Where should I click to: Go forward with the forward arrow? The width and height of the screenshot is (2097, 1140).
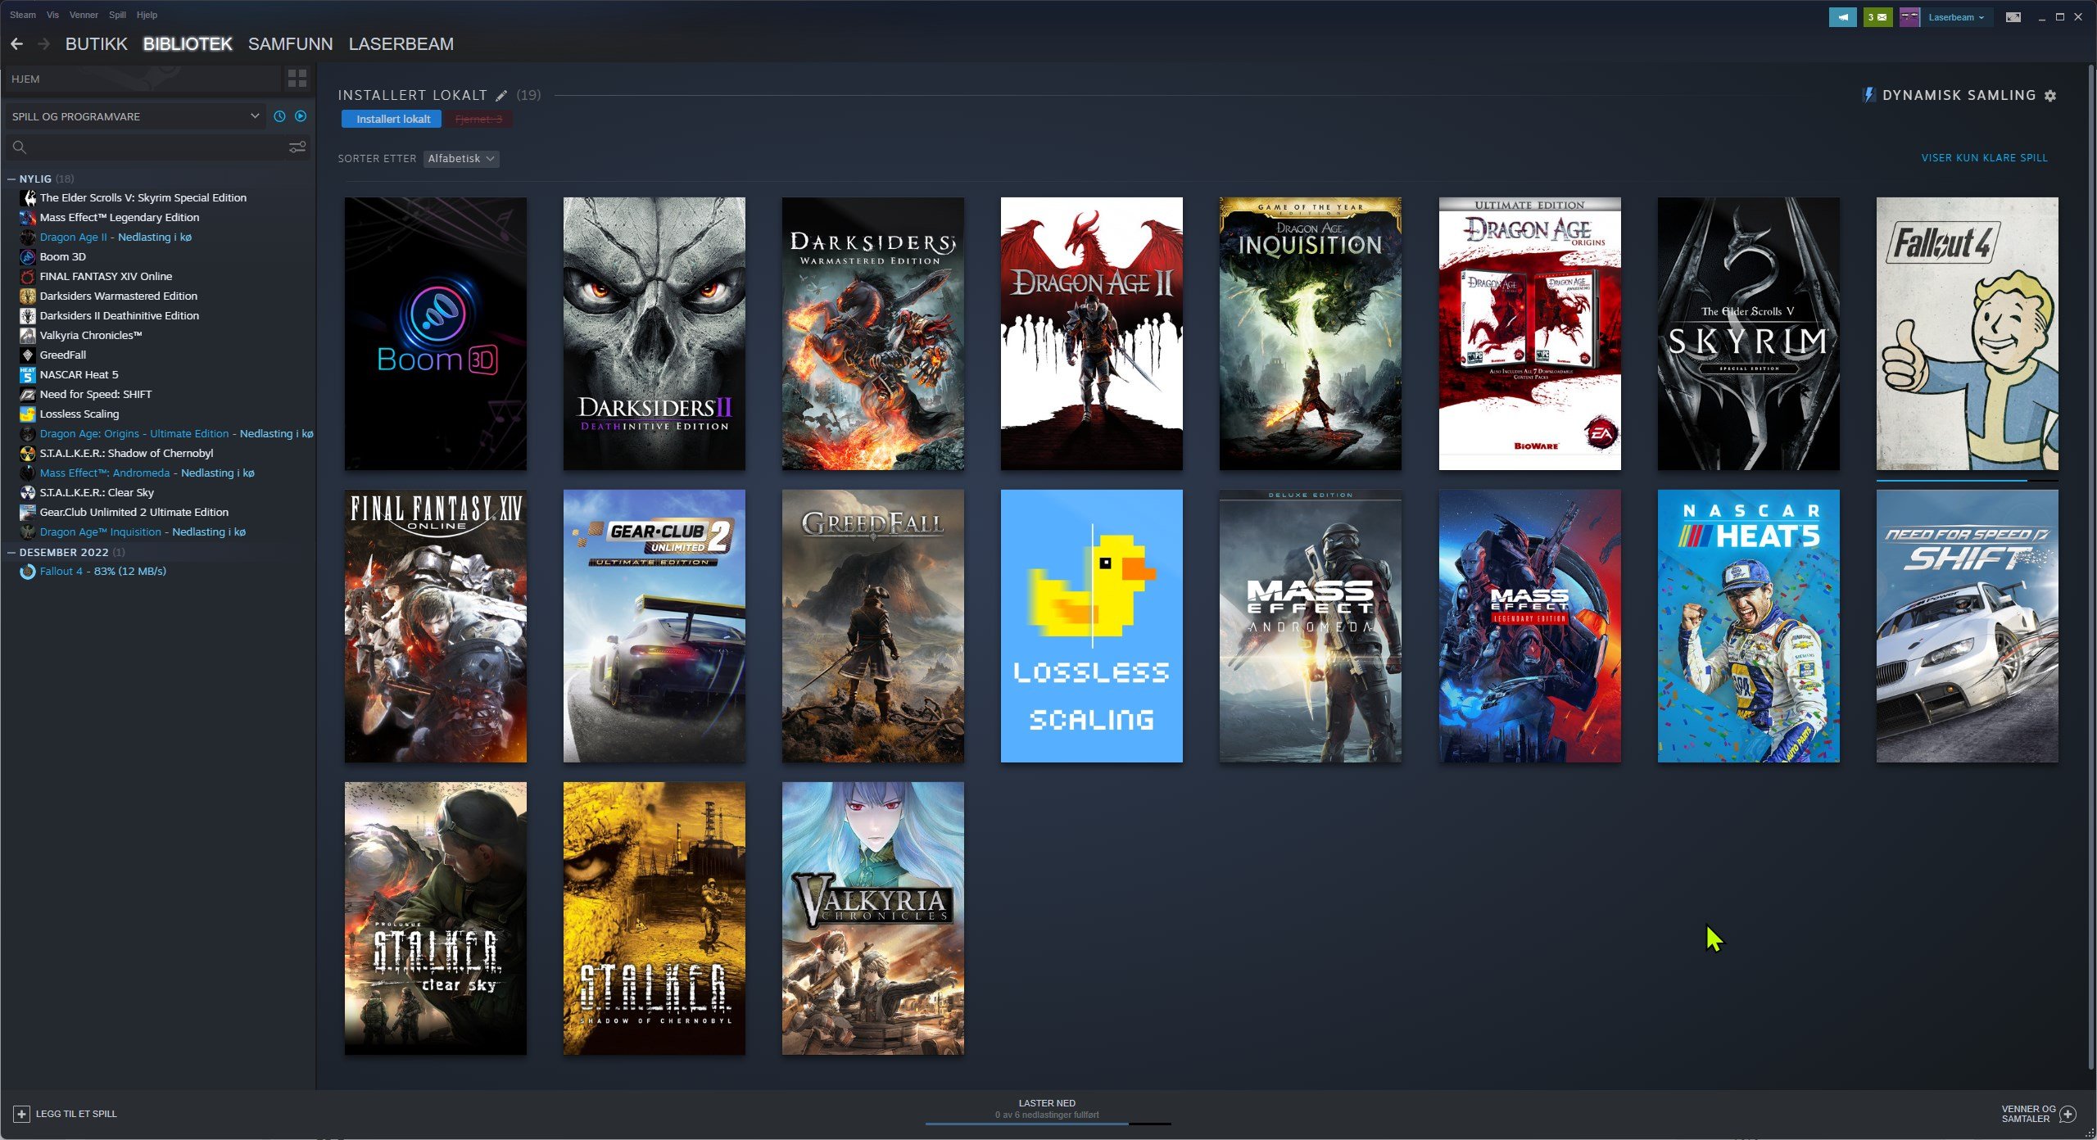43,44
